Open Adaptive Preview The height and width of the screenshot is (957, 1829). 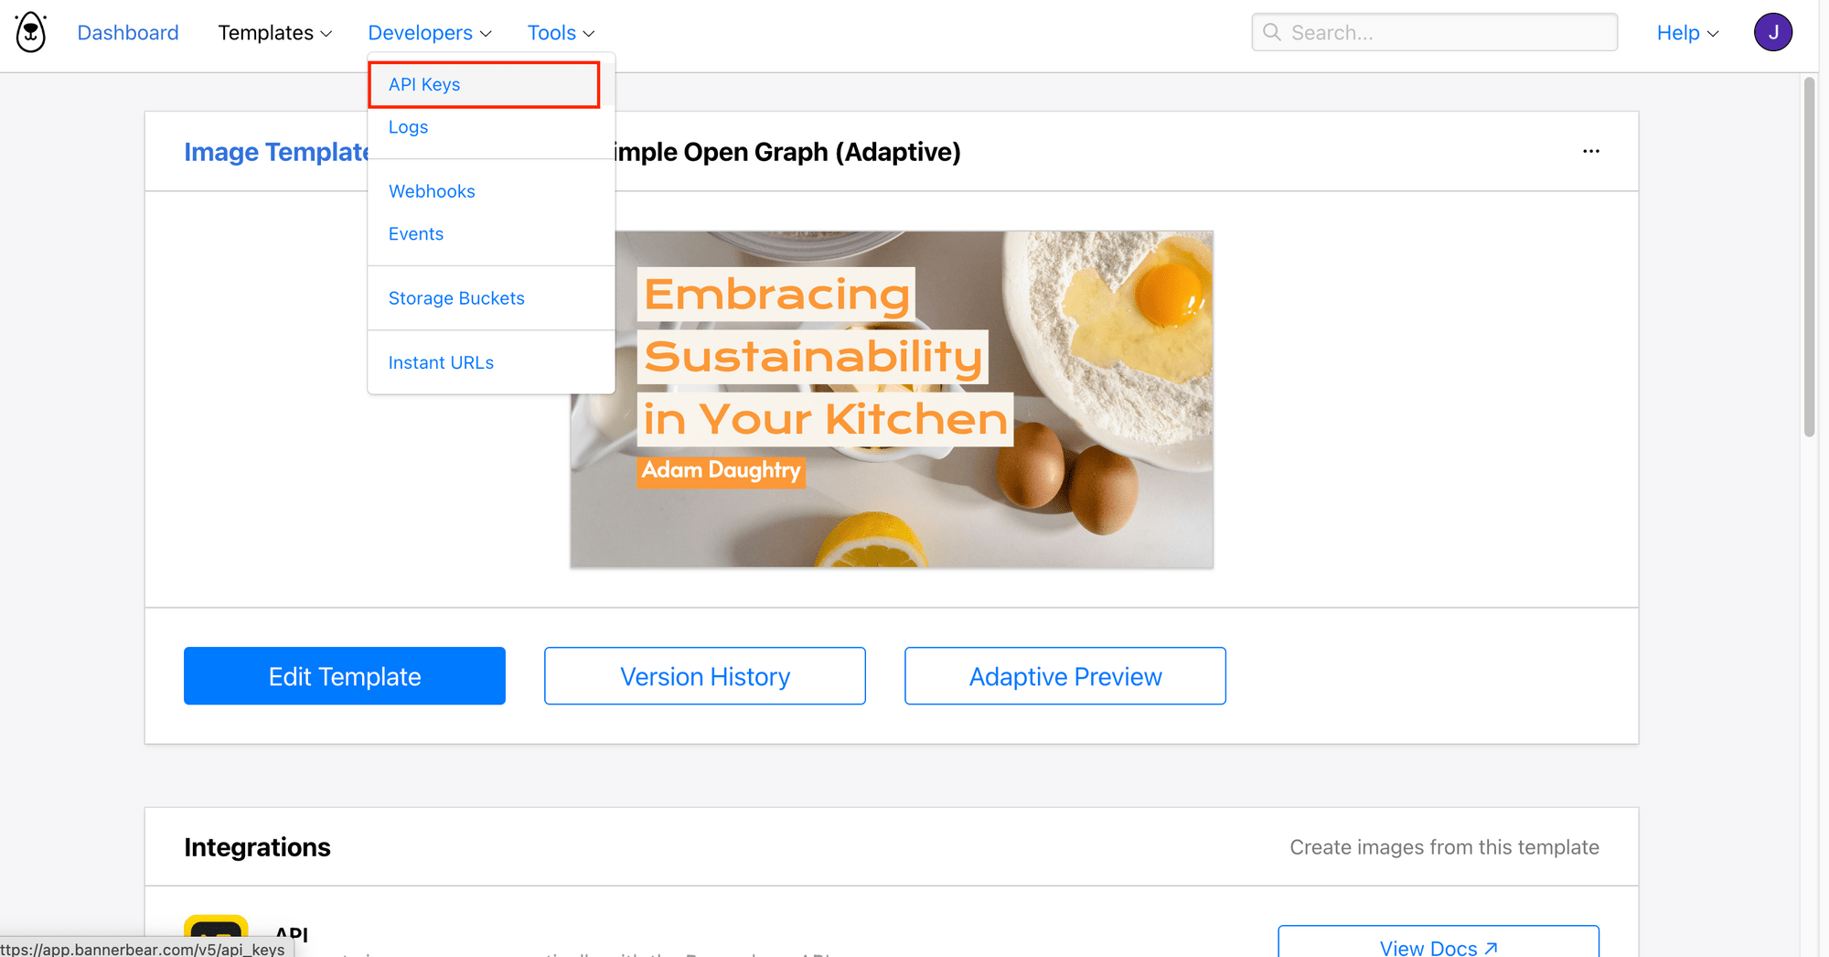(1065, 676)
